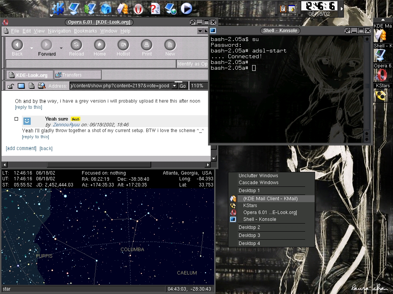Open the View menu in Opera

click(39, 31)
